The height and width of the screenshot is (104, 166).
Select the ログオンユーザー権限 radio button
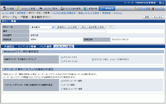62,81
